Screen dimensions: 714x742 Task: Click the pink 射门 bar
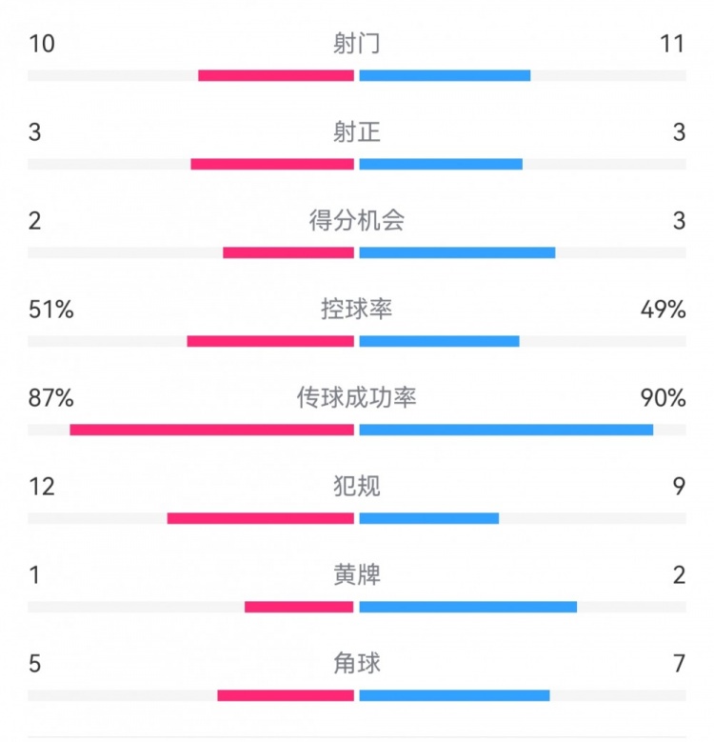click(x=276, y=75)
